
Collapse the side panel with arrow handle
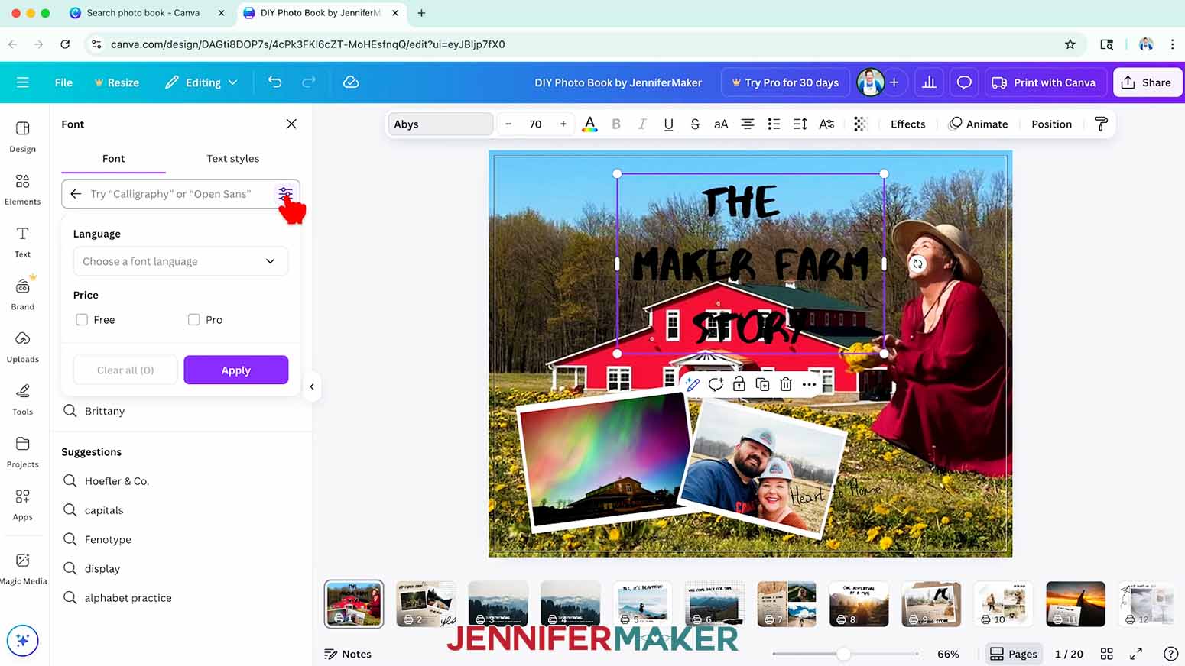coord(312,386)
